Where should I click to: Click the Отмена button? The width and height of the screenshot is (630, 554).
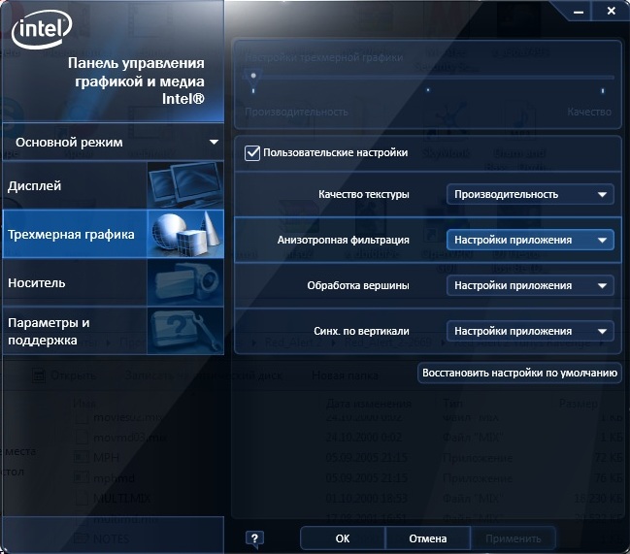[428, 538]
